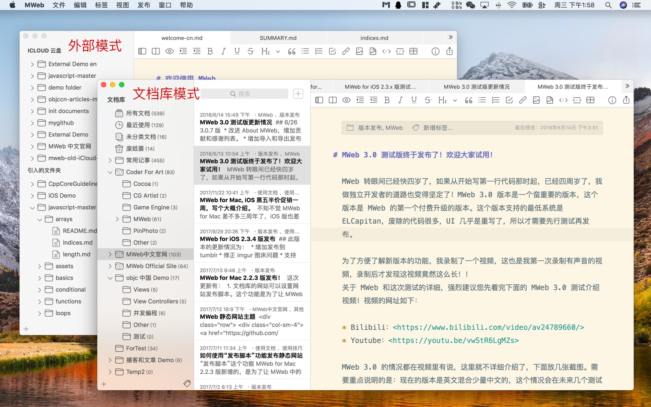Screen dimensions: 651x407
Task: Open heading level dropdown arrow in front toolbar
Action: click(455, 100)
